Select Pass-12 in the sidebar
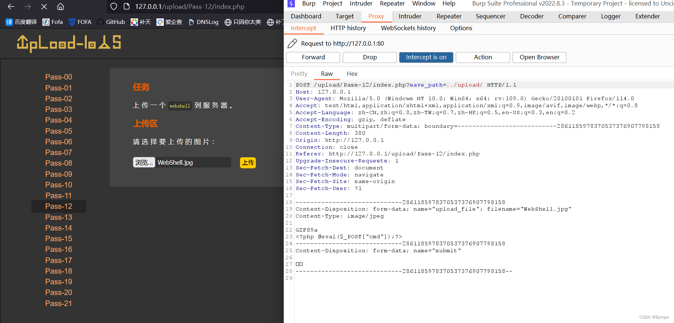 point(59,206)
